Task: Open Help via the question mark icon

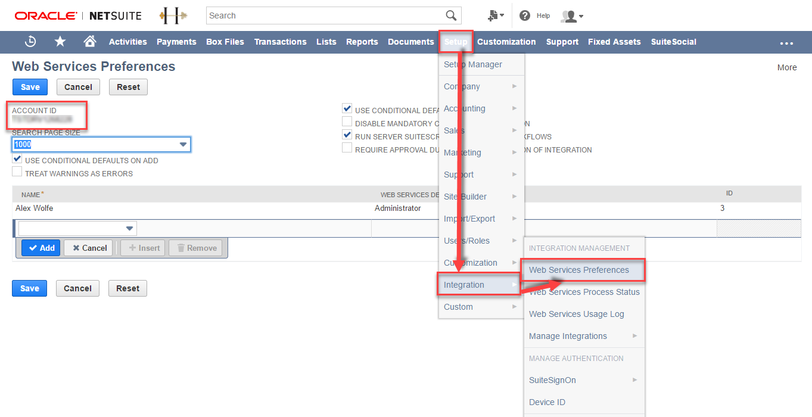Action: 525,15
